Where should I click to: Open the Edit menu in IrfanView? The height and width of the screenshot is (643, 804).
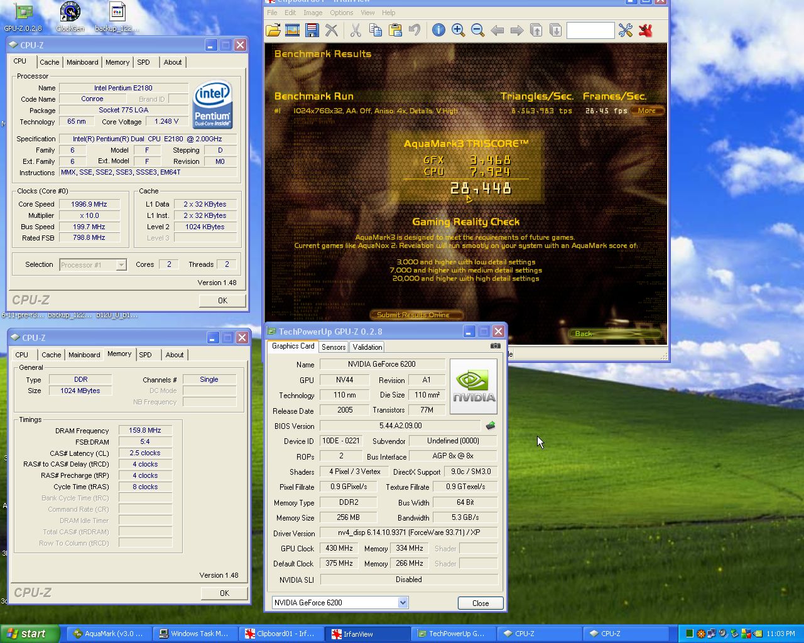tap(290, 13)
